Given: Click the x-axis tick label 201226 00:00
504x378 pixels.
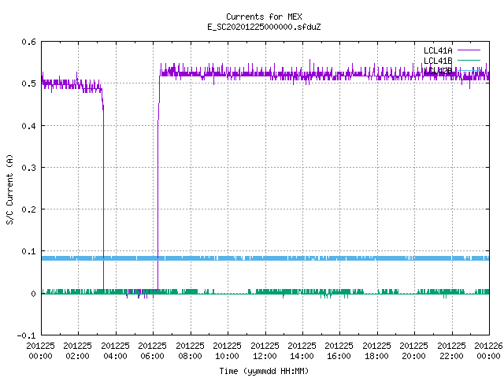Looking at the screenshot, I should [488, 350].
